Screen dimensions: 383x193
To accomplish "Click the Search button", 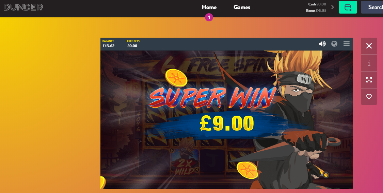I will 372,7.
